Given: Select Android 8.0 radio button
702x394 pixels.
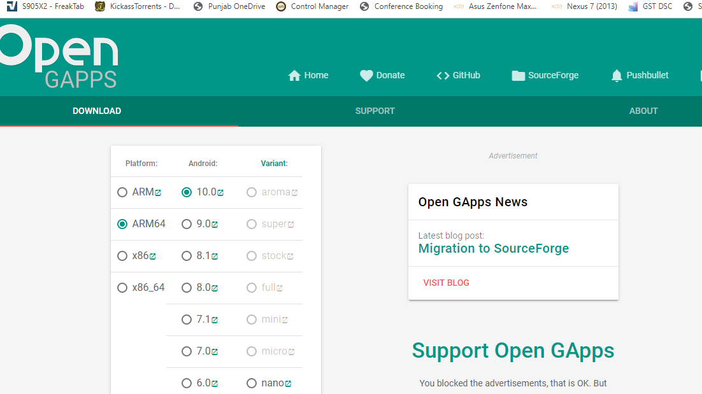Looking at the screenshot, I should pos(187,288).
